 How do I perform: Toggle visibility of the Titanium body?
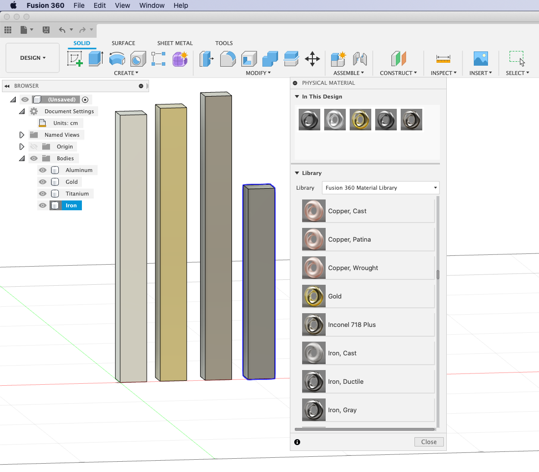[x=43, y=194]
